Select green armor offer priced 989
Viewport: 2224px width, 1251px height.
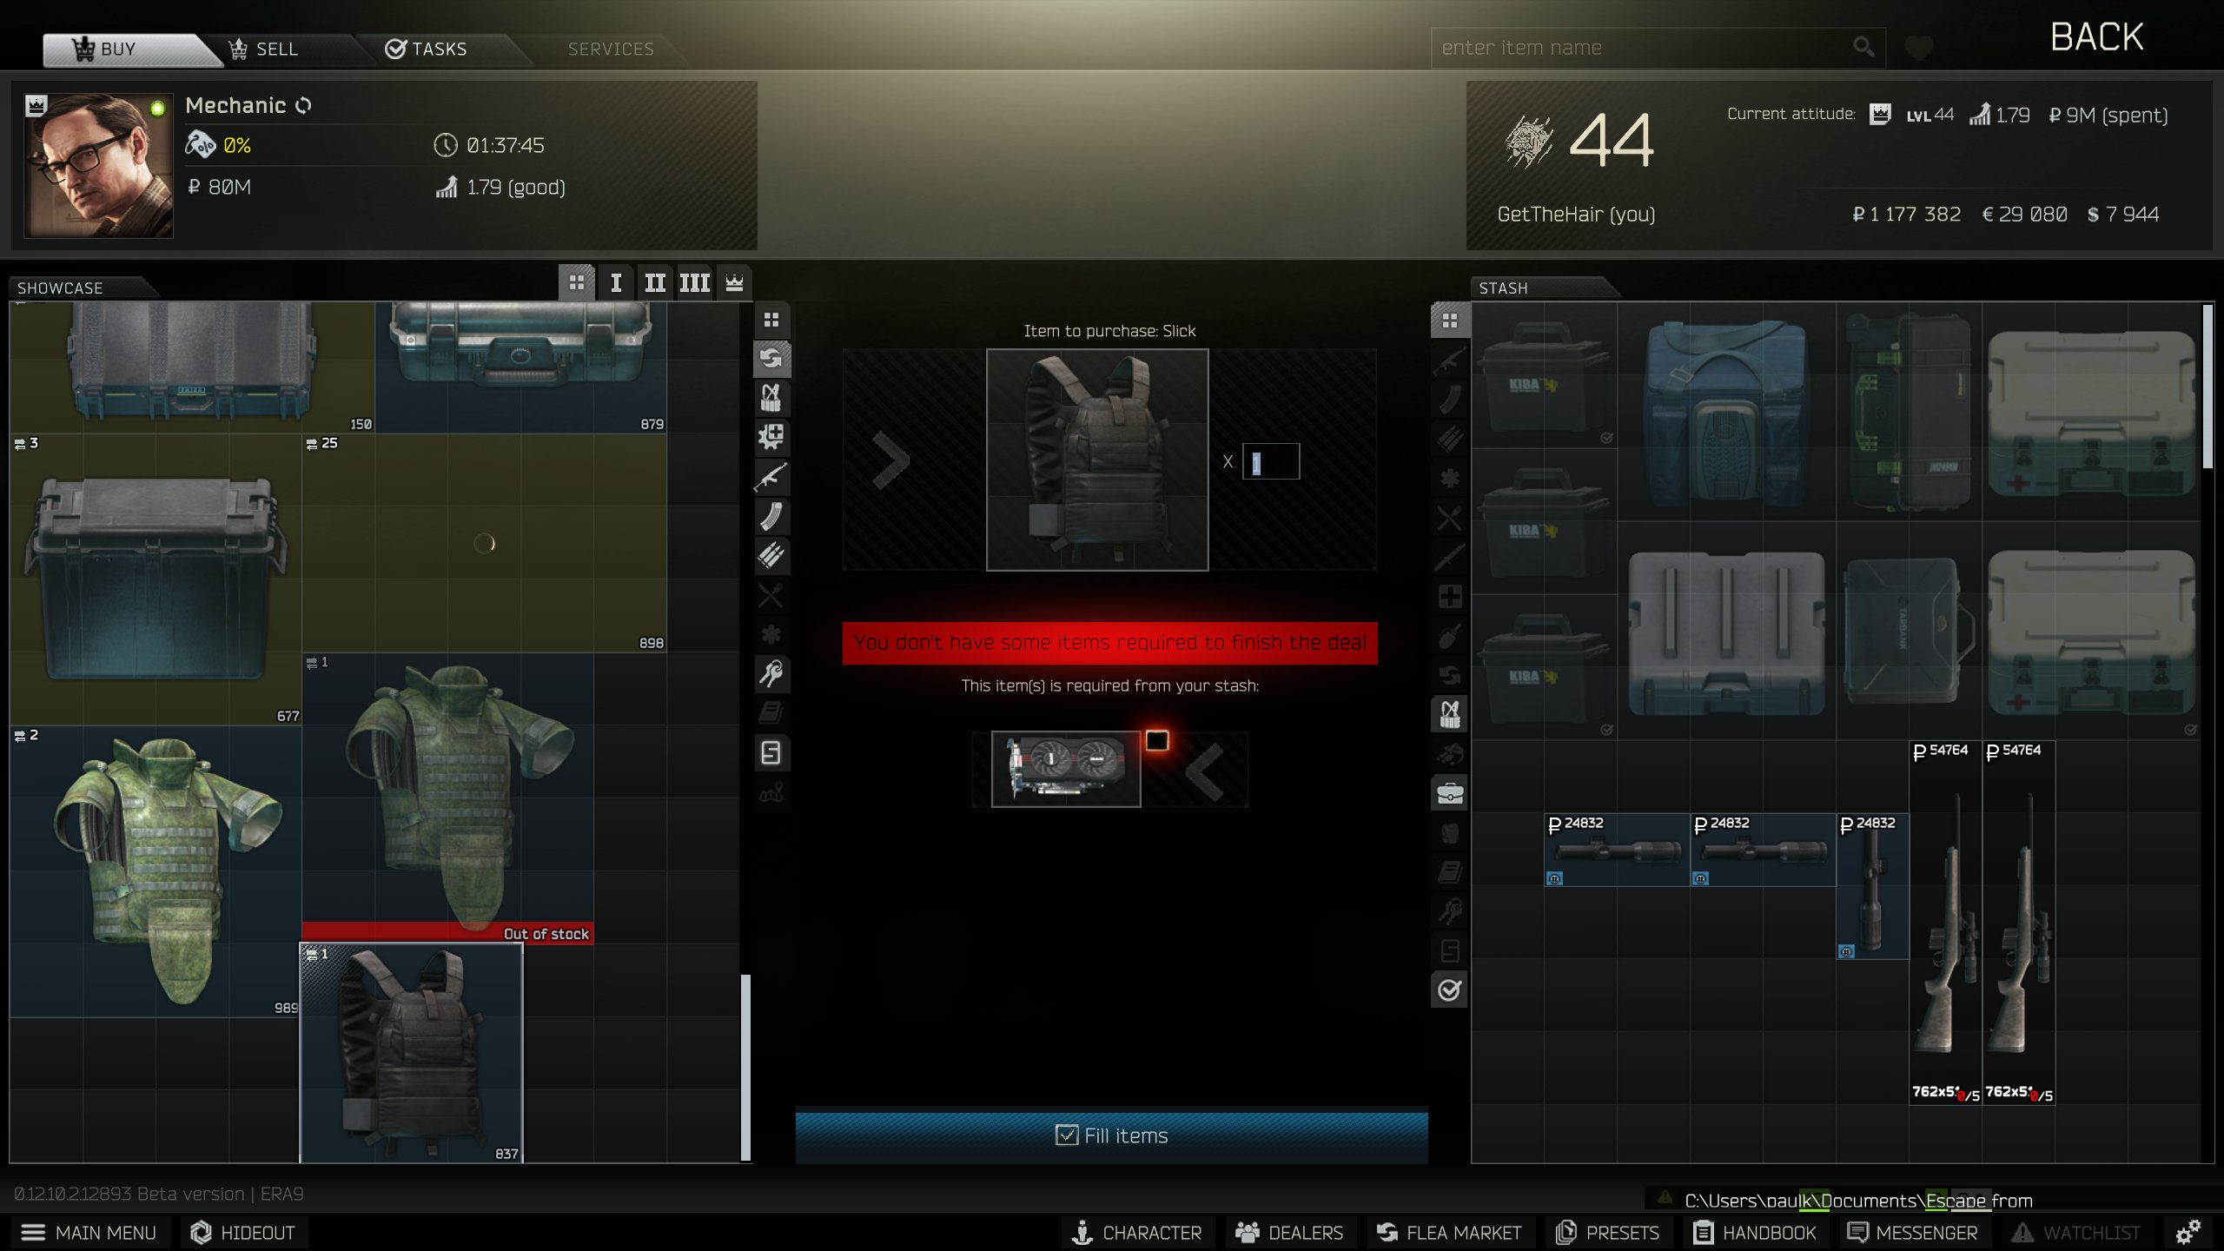tap(156, 871)
